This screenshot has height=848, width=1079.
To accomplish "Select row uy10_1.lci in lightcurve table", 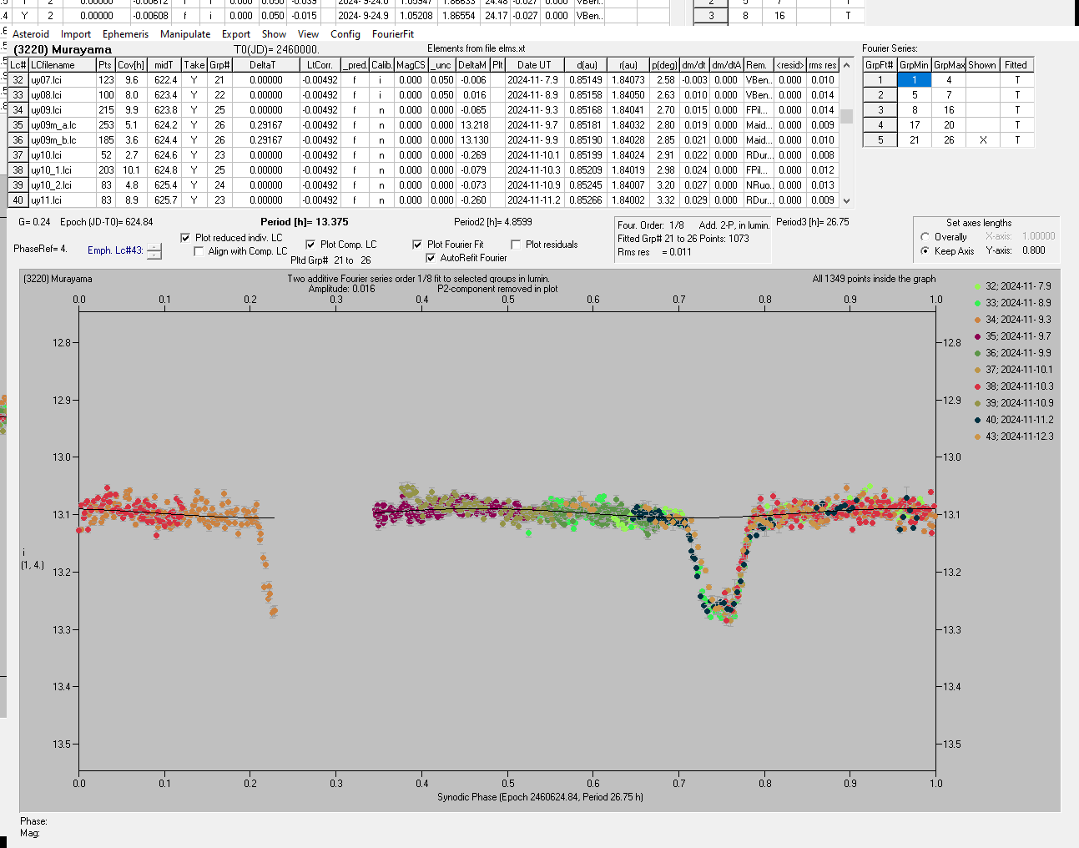I will 424,170.
